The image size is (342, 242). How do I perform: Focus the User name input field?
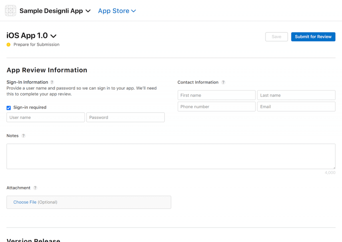click(45, 117)
